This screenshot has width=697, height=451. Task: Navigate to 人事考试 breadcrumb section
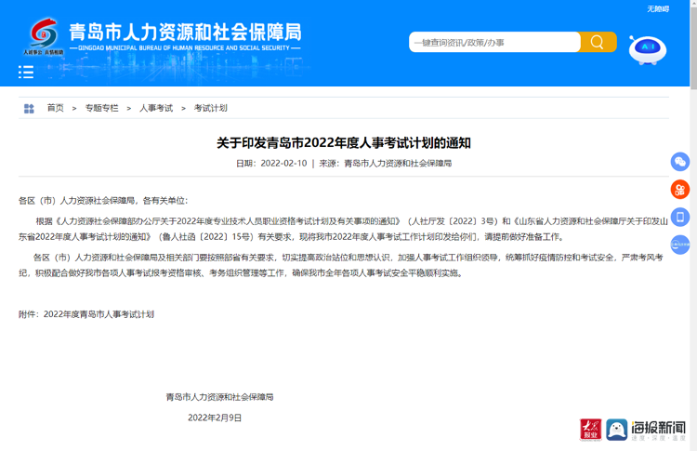(156, 109)
